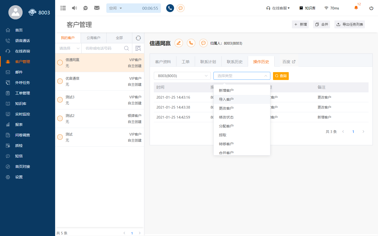The height and width of the screenshot is (236, 378).
Task: Click 导出任务列表 button
Action: pyautogui.click(x=350, y=24)
